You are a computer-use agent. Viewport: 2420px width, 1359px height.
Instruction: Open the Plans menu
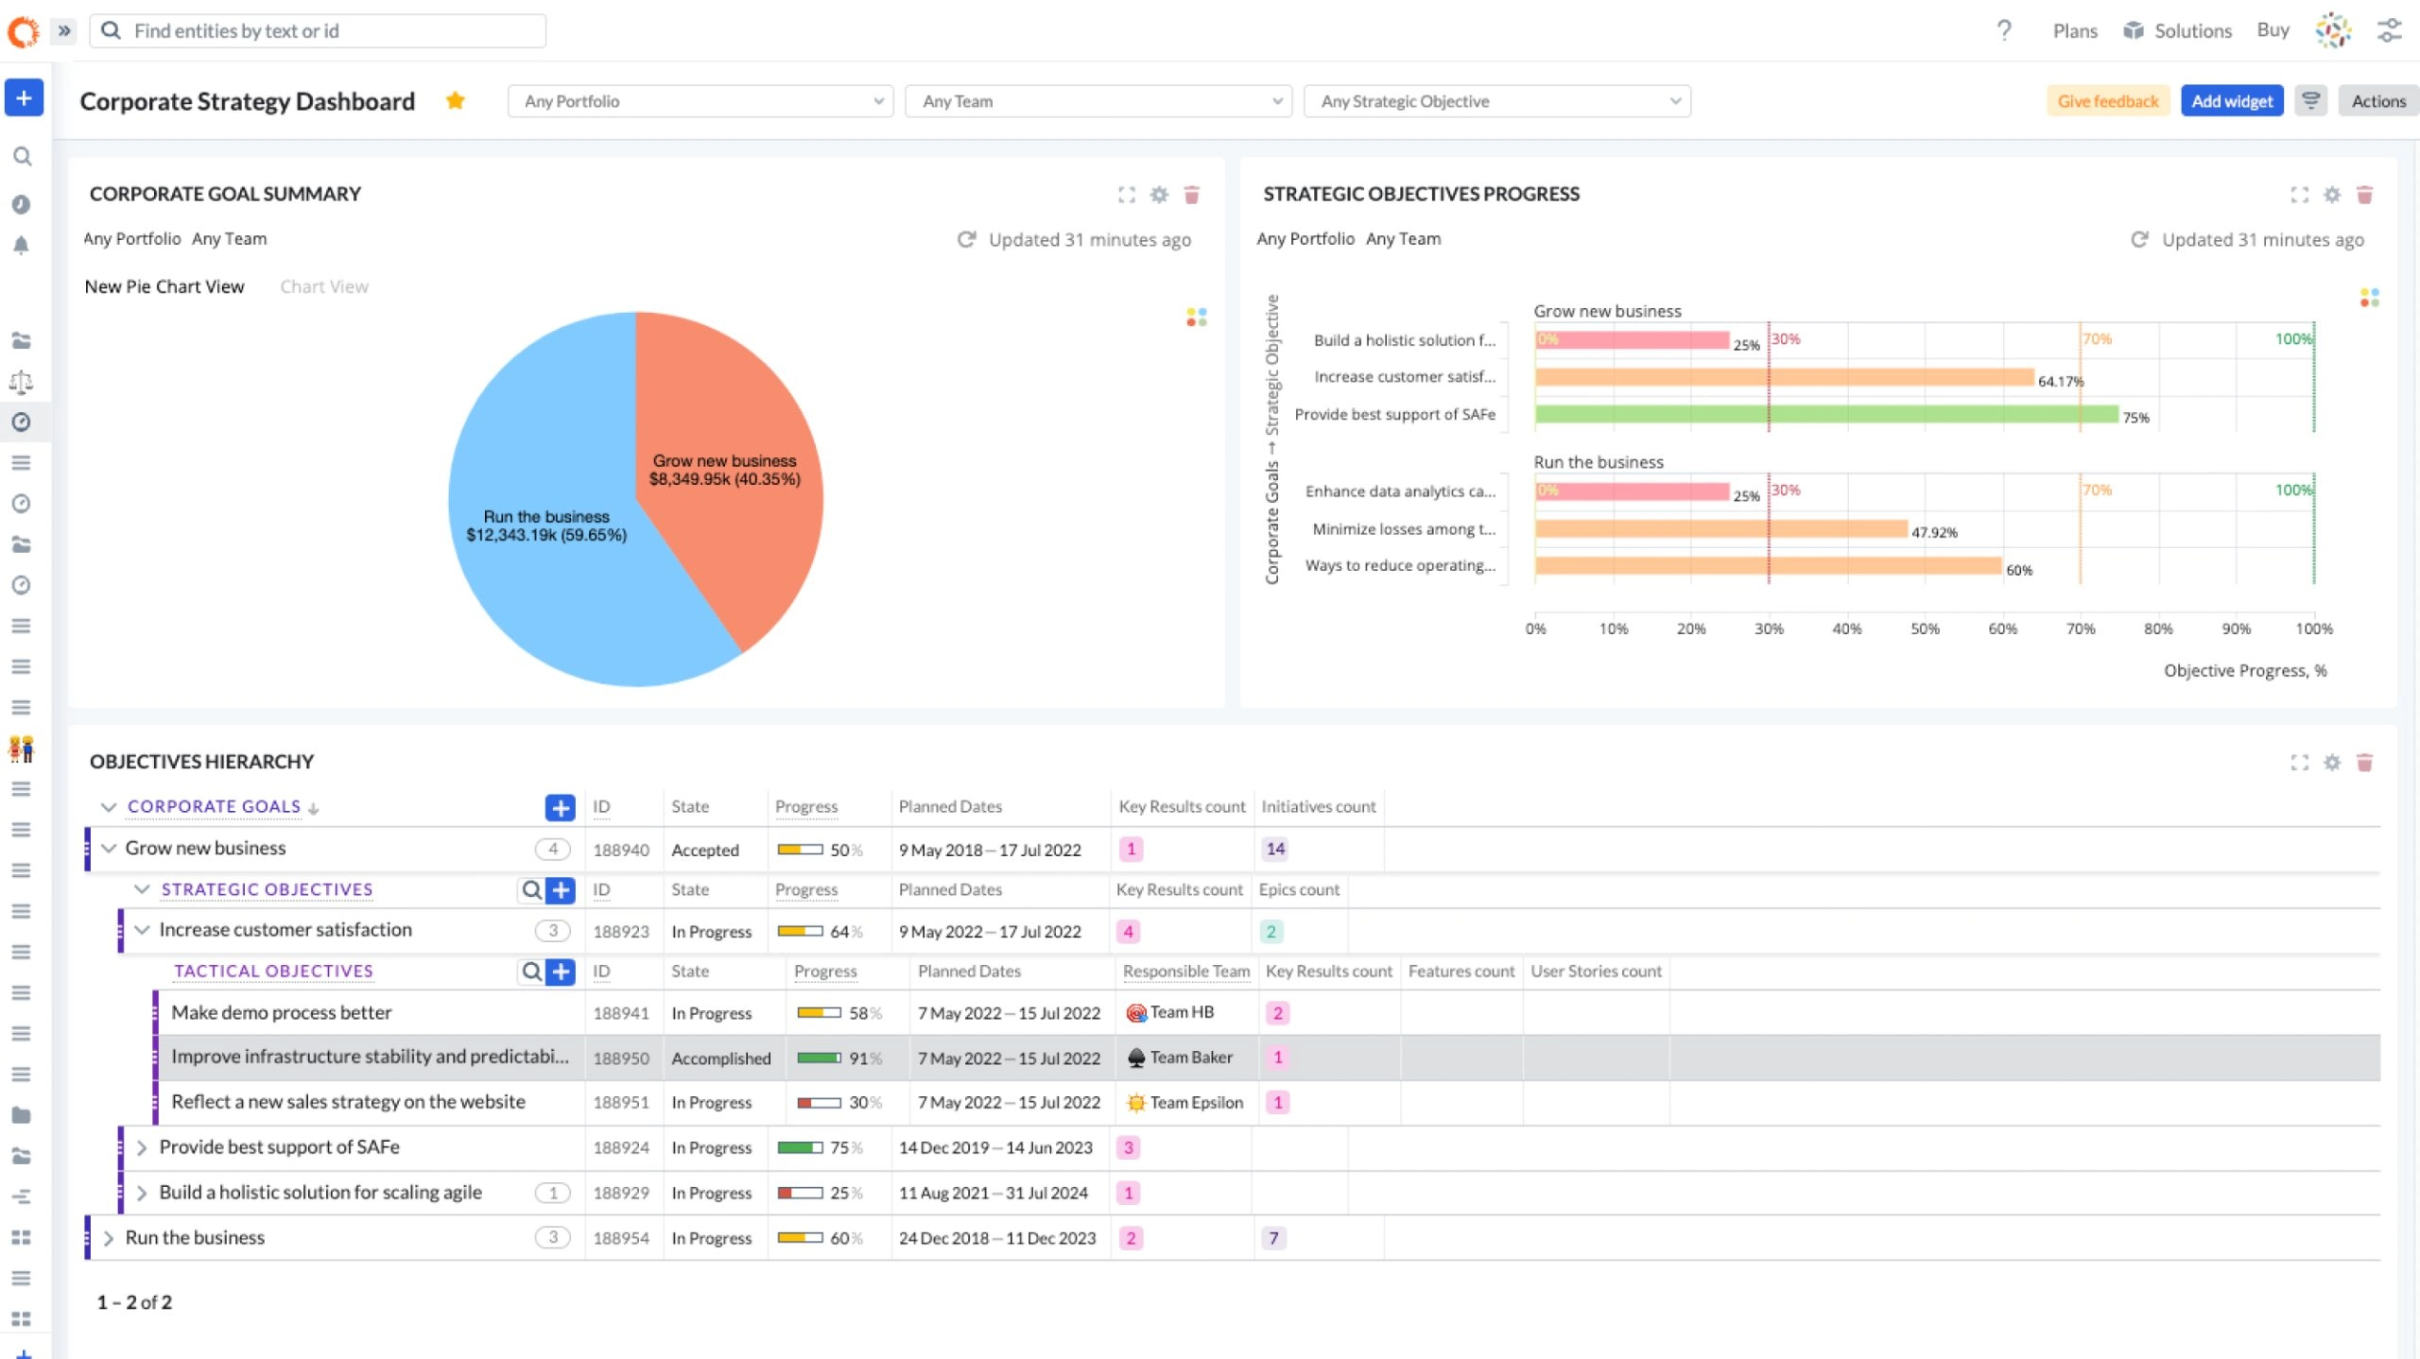coord(2074,29)
